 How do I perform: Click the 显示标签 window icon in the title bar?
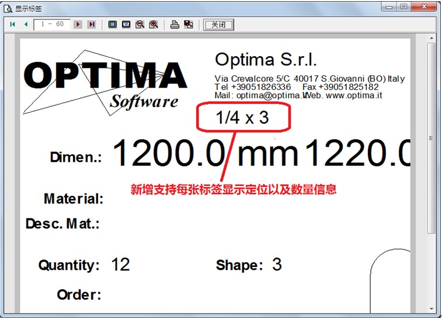pyautogui.click(x=8, y=9)
